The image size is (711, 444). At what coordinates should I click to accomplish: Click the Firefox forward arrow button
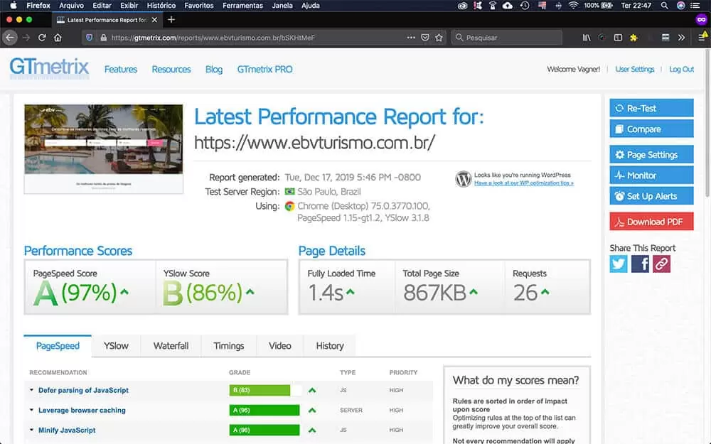tap(26, 38)
